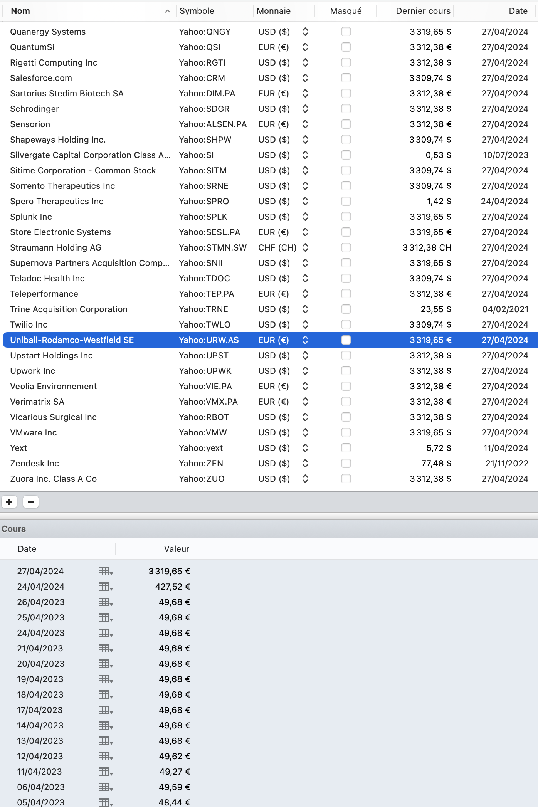Screen dimensions: 538x807
Task: Click the 427,52 € quote value
Action: [x=173, y=587]
